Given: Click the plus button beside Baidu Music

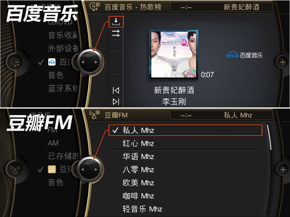Looking at the screenshot, I should tap(282, 62).
